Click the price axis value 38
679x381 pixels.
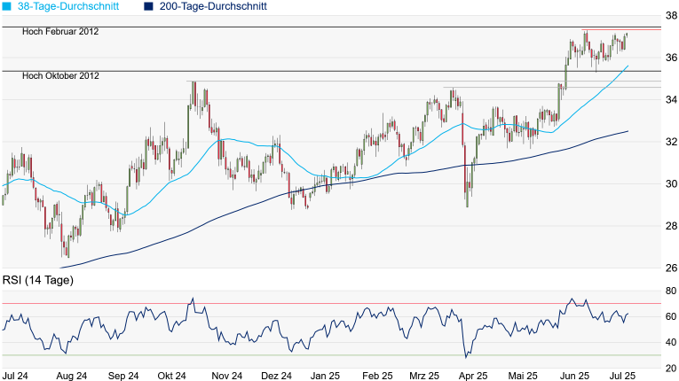[672, 16]
